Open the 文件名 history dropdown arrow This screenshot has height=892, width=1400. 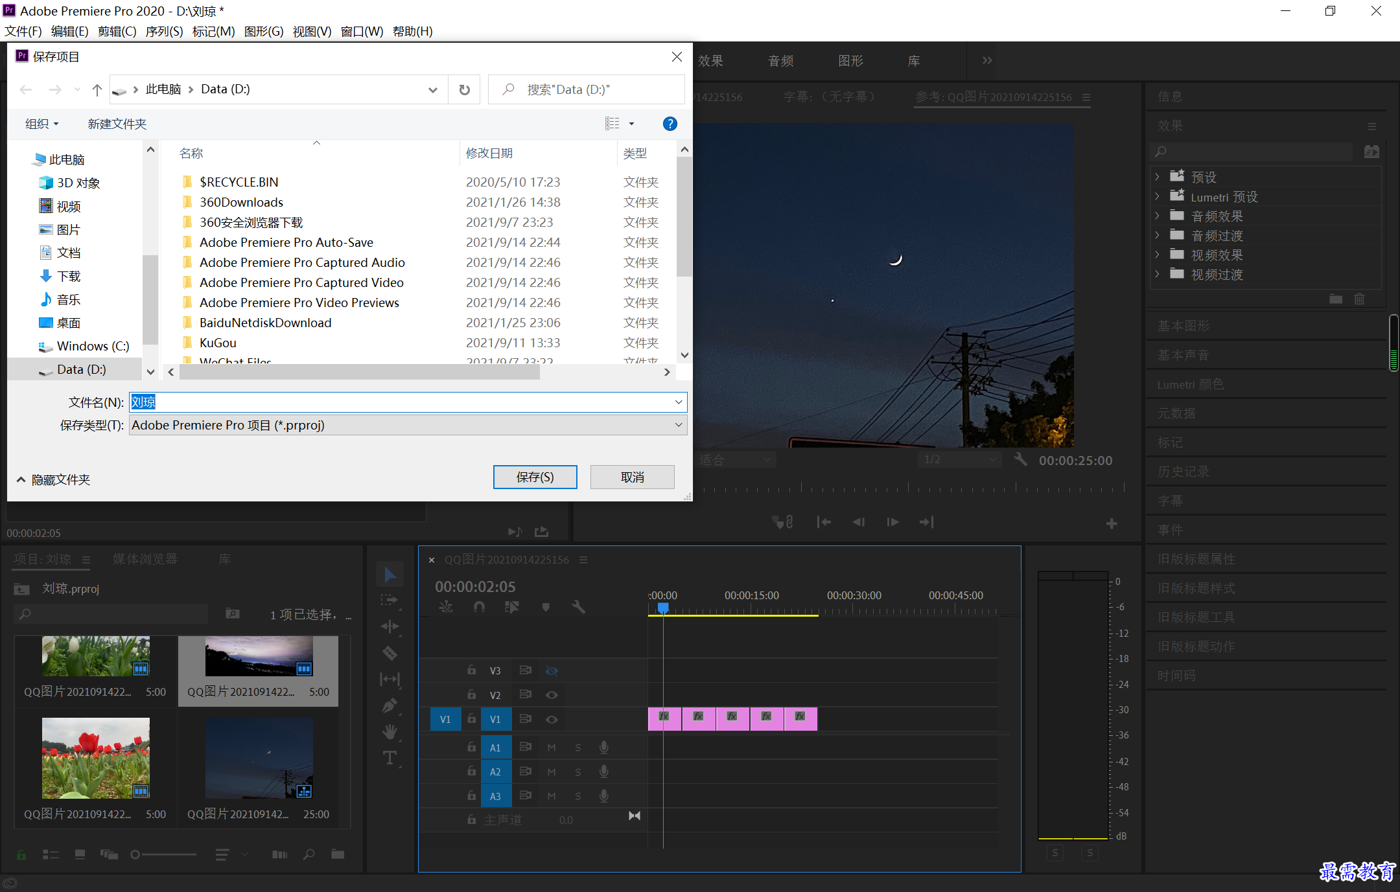click(x=678, y=402)
